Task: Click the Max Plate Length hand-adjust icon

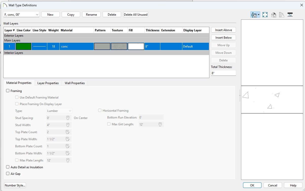Action: (68, 160)
